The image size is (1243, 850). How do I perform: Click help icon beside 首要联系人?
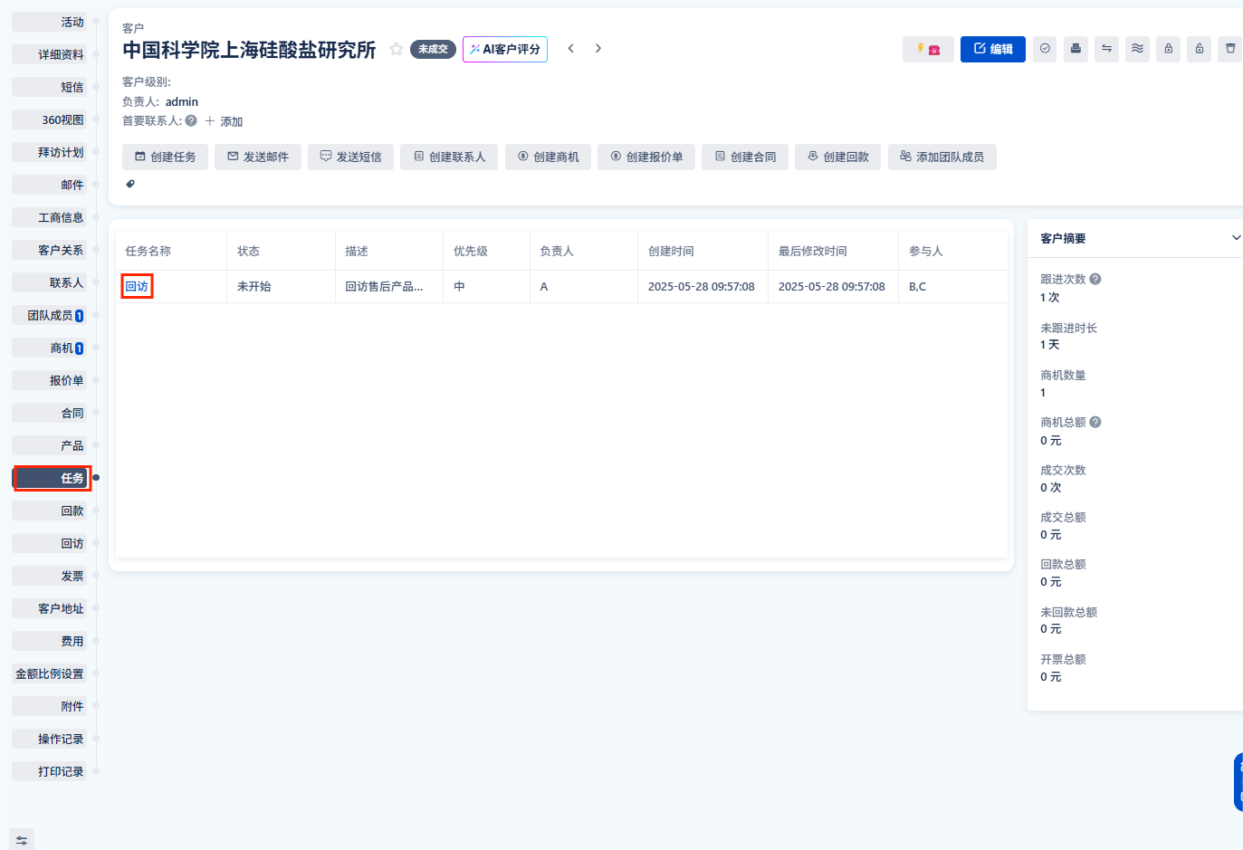point(191,120)
